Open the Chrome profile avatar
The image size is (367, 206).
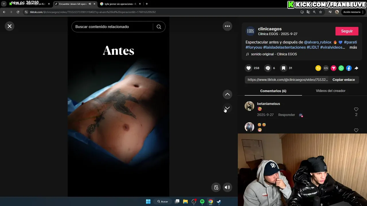point(337,12)
